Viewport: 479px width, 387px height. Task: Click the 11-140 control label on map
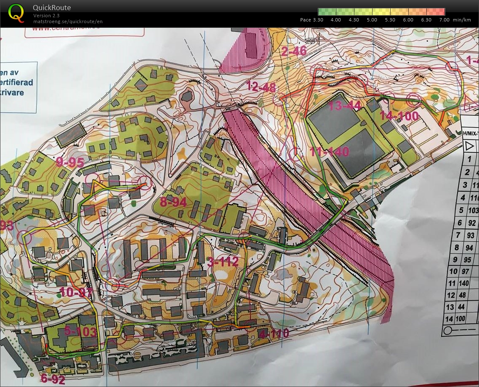[329, 151]
